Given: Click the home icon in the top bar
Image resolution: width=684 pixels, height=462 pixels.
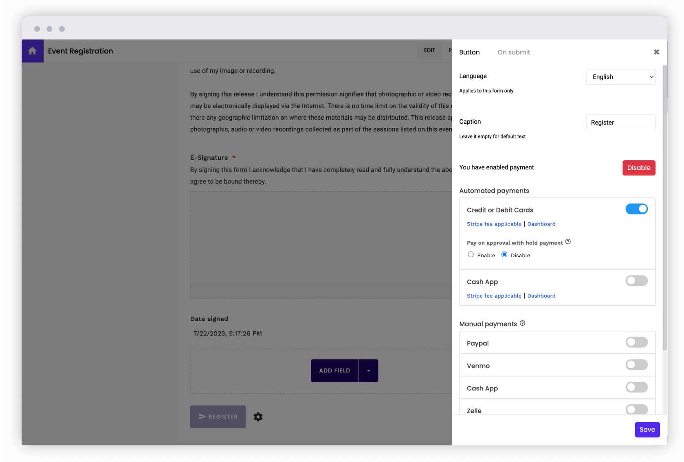Looking at the screenshot, I should (x=33, y=50).
